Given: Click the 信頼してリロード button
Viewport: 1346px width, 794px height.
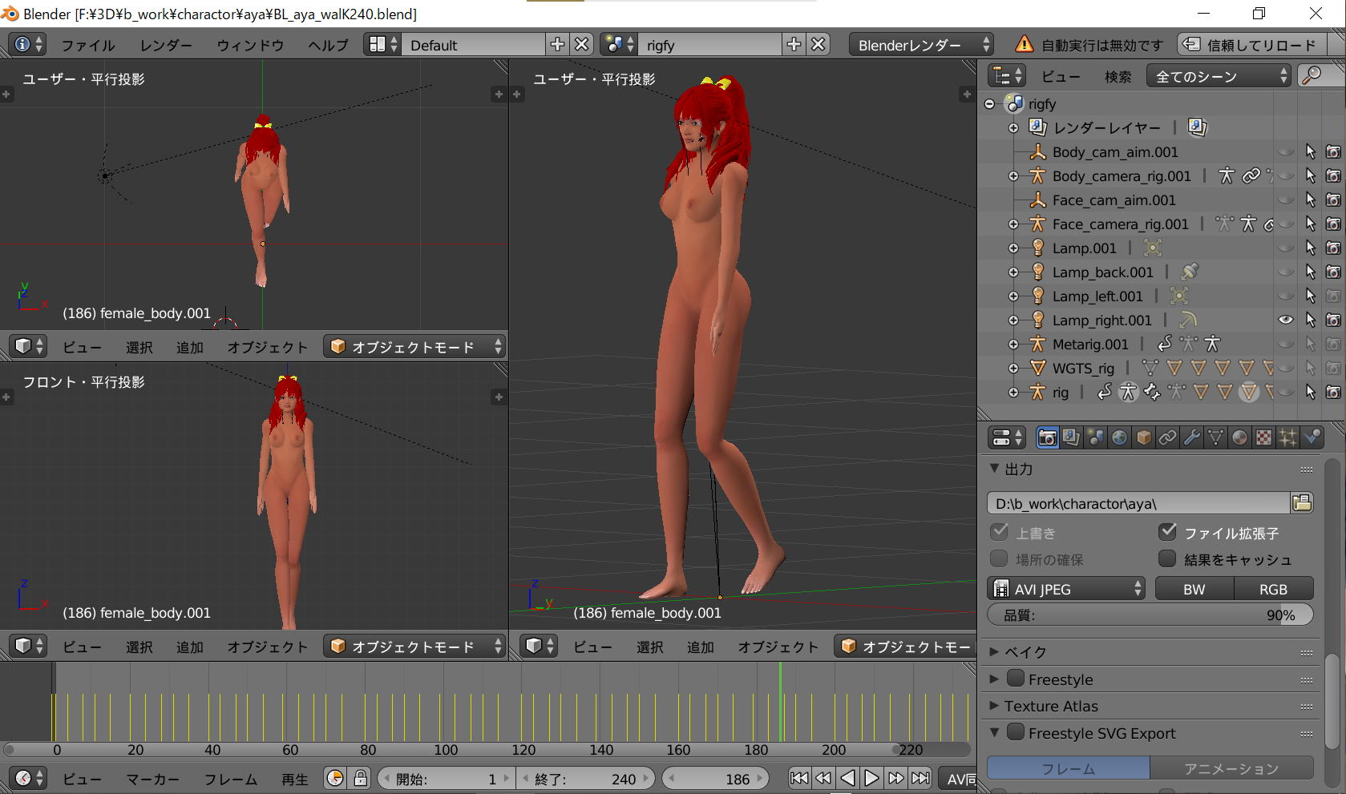Looking at the screenshot, I should click(x=1251, y=45).
